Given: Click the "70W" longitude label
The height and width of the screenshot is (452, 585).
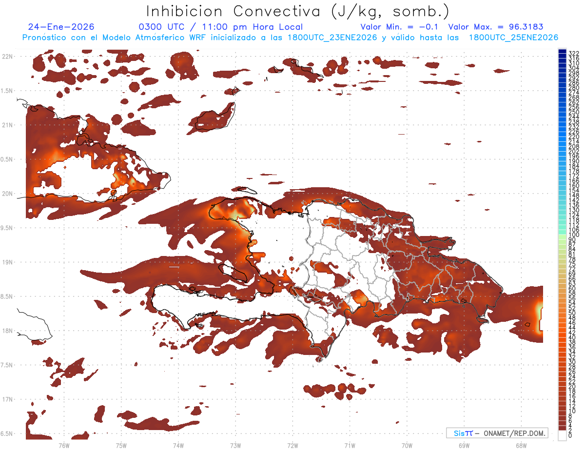Looking at the screenshot, I should [407, 445].
